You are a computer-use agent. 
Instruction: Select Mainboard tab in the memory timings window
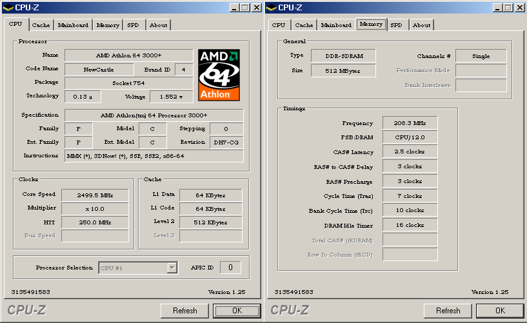coord(336,25)
